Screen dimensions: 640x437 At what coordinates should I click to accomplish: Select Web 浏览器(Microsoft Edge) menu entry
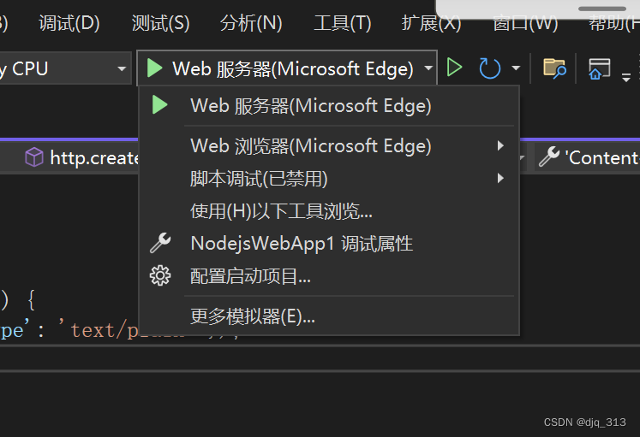[329, 145]
